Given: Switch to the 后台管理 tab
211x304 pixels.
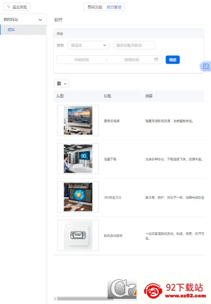Looking at the screenshot, I should (114, 7).
